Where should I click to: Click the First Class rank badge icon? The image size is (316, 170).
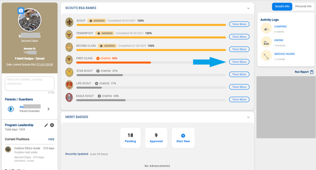pos(69,60)
